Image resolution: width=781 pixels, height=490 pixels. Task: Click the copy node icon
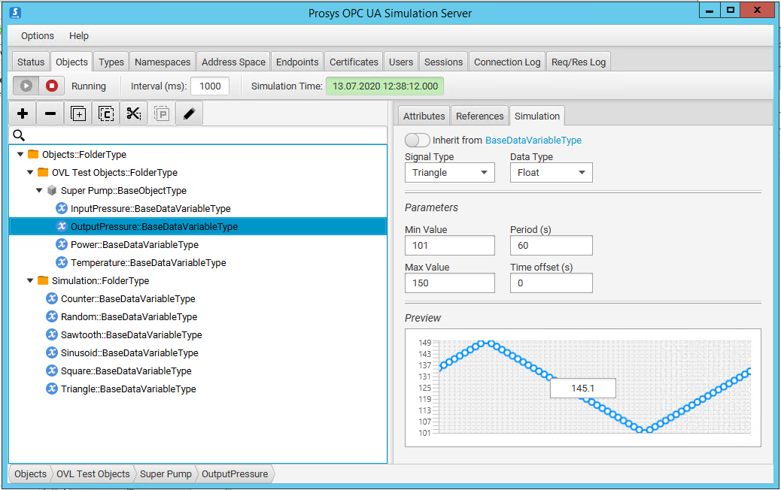[106, 114]
